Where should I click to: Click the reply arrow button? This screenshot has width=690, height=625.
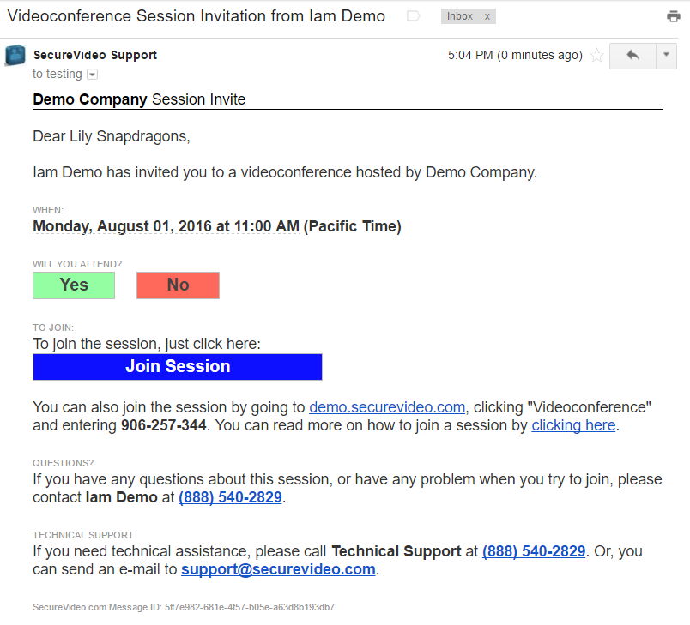click(632, 56)
